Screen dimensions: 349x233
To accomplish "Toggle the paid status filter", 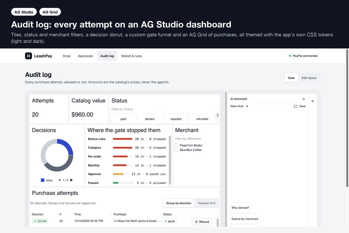I will pyautogui.click(x=123, y=119).
